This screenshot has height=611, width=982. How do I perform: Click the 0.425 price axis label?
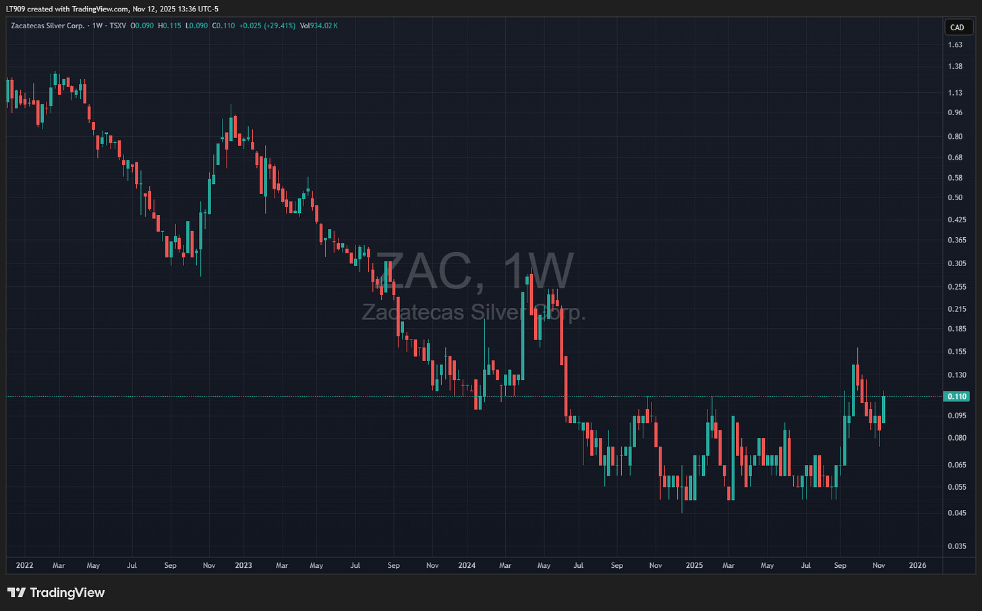957,220
